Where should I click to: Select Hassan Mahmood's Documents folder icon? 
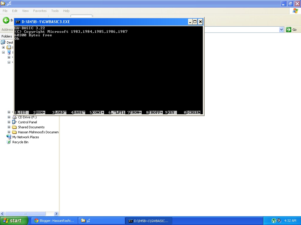pyautogui.click(x=14, y=132)
